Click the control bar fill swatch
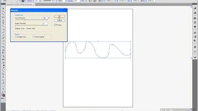Viewport: 198px width, 111px height. pos(18,1)
